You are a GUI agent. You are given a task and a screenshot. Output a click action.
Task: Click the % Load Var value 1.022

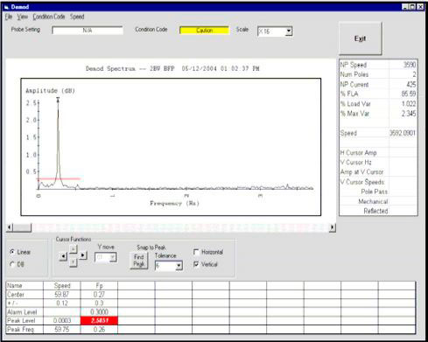point(409,104)
